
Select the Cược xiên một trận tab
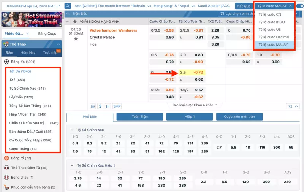pyautogui.click(x=239, y=117)
